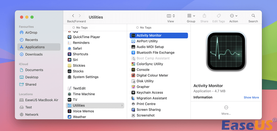The height and width of the screenshot is (131, 277).
Task: Select the Utilities folder row text
Action: pyautogui.click(x=79, y=106)
